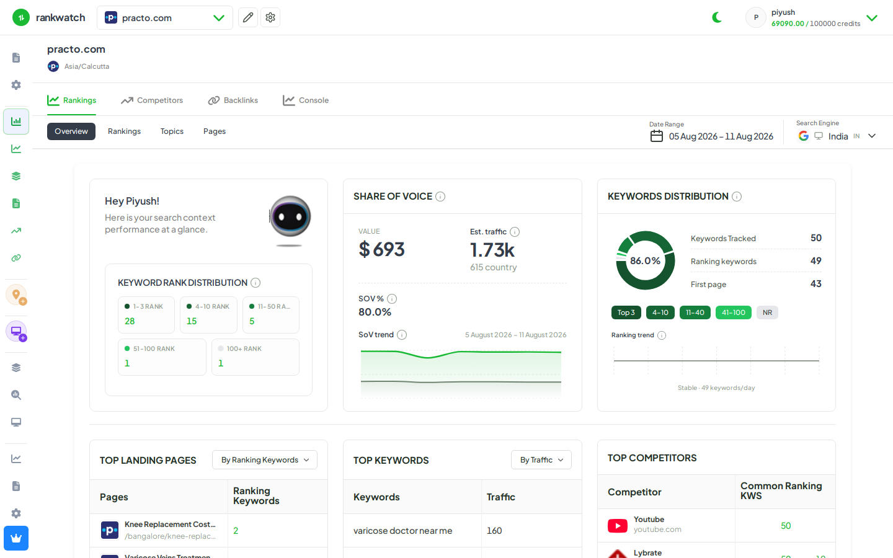
Task: Click the purple monitor with plus icon
Action: click(16, 331)
